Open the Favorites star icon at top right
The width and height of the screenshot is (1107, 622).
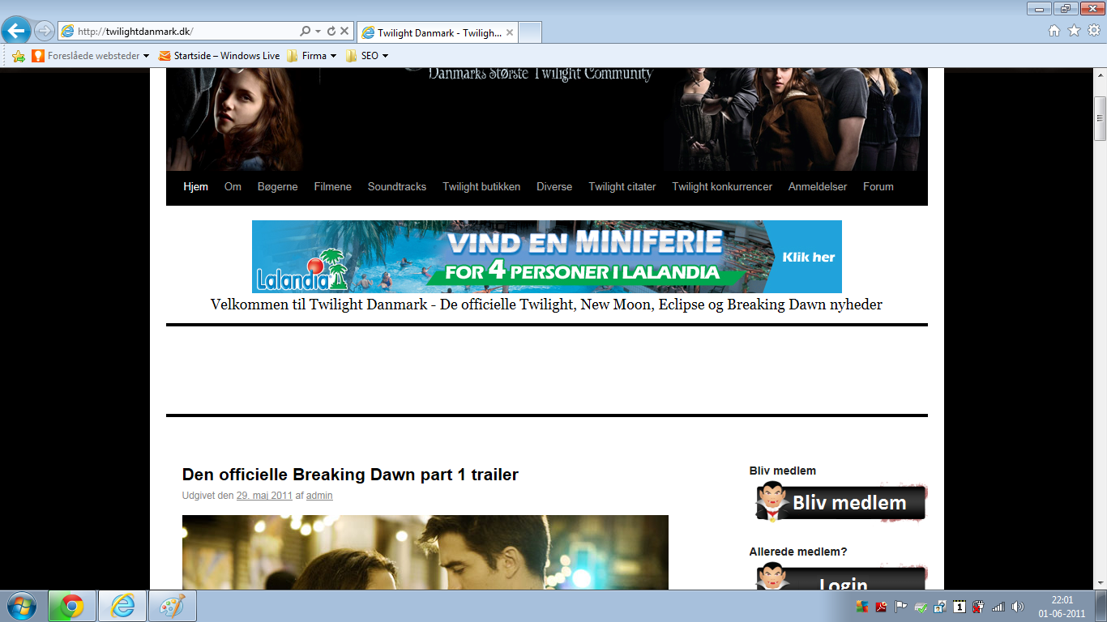pyautogui.click(x=1074, y=31)
